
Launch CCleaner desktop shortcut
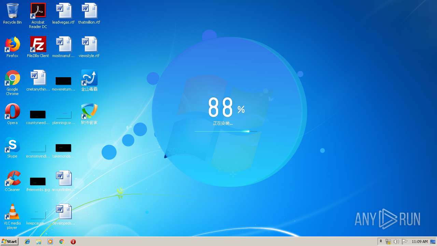pos(12,181)
